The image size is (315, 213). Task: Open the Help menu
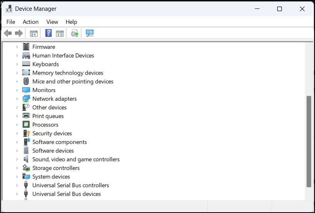[x=71, y=22]
